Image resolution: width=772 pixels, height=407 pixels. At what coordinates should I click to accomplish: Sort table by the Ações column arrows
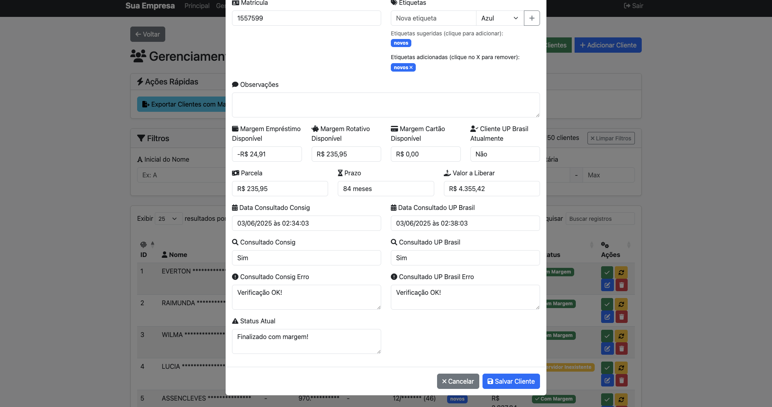point(628,245)
